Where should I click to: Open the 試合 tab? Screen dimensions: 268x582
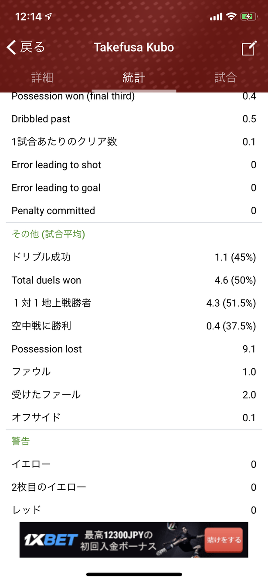226,78
